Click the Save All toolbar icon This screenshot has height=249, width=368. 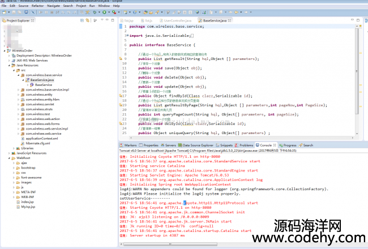coord(19,12)
